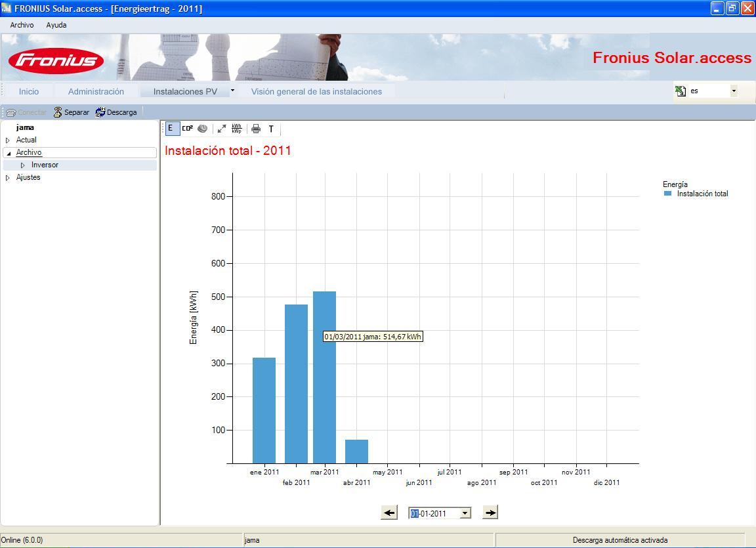Expand the Ajustes tree node
The height and width of the screenshot is (548, 756).
tap(8, 178)
